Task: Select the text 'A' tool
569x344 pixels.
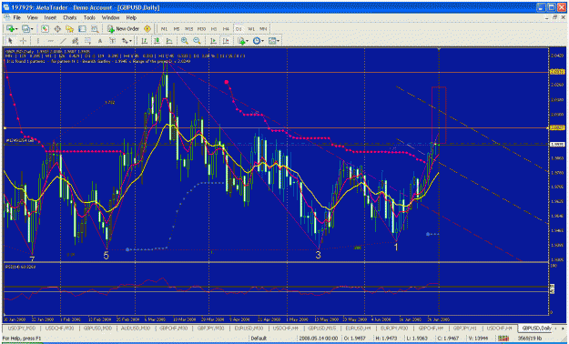Action: 100,41
